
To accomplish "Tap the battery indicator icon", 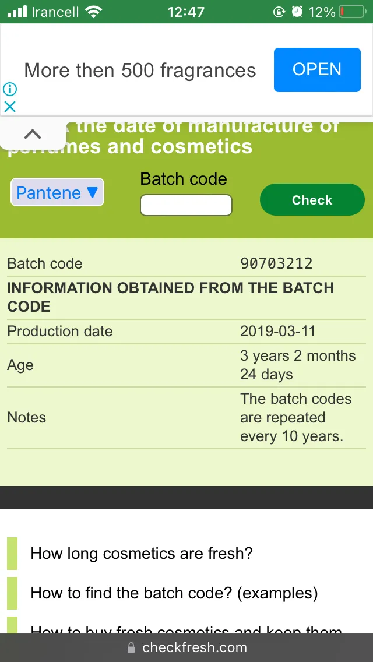I will tap(352, 12).
